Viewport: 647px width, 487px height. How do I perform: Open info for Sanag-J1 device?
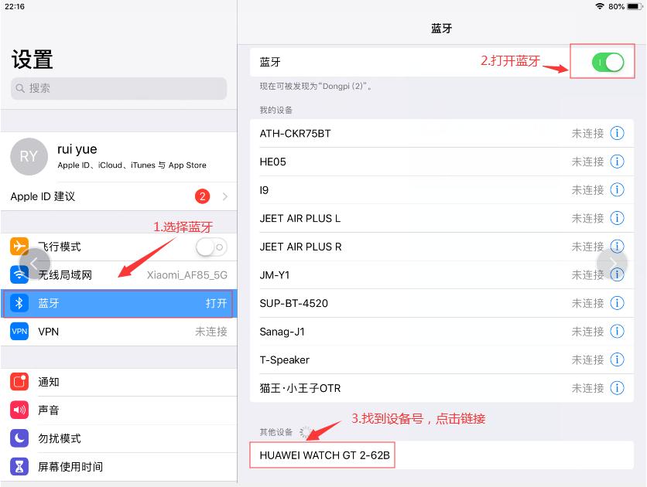[617, 332]
